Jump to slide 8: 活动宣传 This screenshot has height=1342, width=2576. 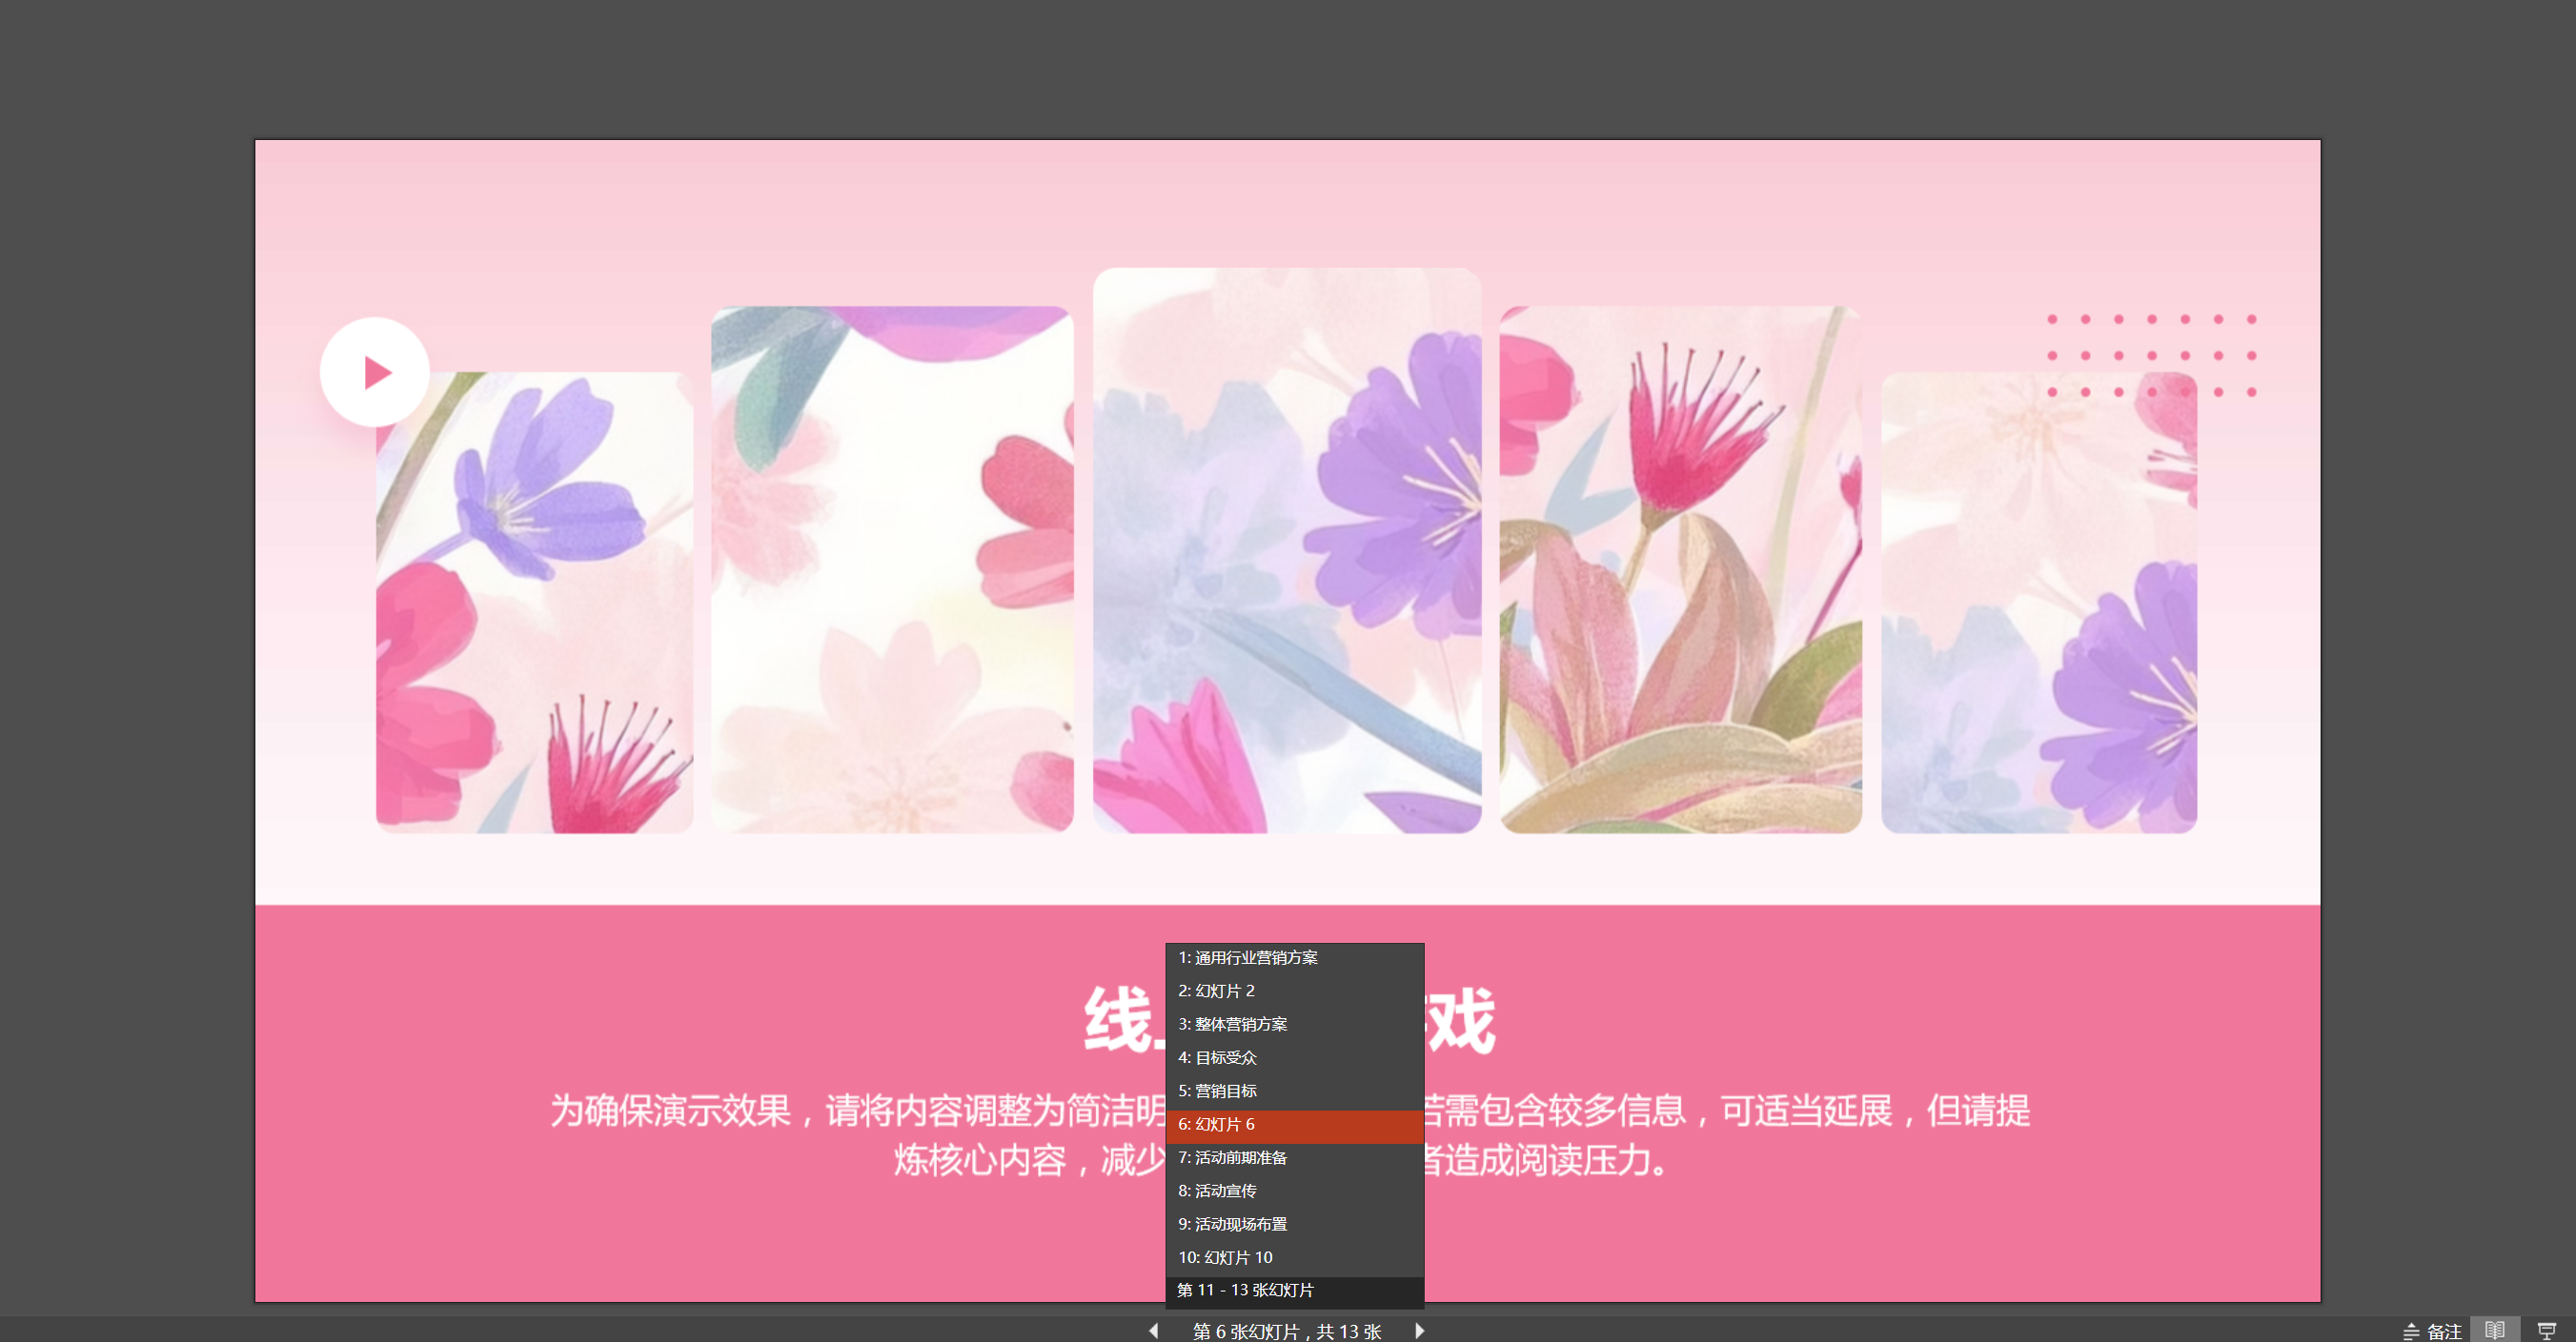[1295, 1191]
